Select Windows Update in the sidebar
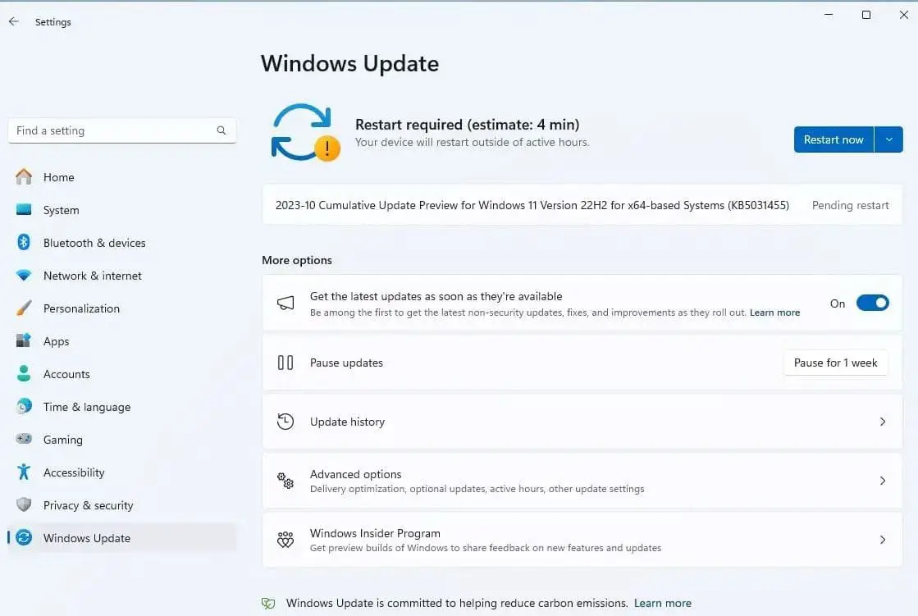 coord(85,538)
